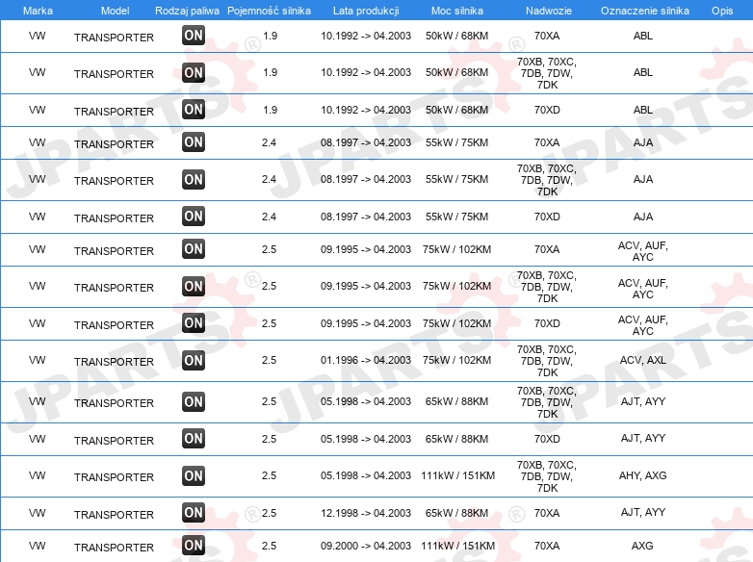Screen dimensions: 753x562
Task: Click the ON badge in the 2.4 AJA 70XB, 70XC row
Action: click(194, 180)
